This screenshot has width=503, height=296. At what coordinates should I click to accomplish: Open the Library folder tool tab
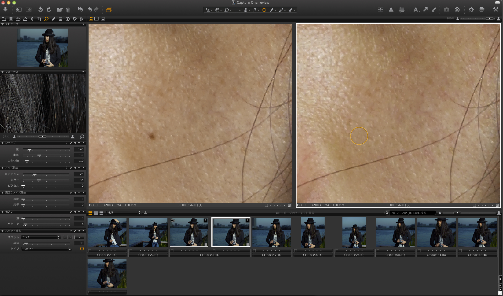point(4,19)
